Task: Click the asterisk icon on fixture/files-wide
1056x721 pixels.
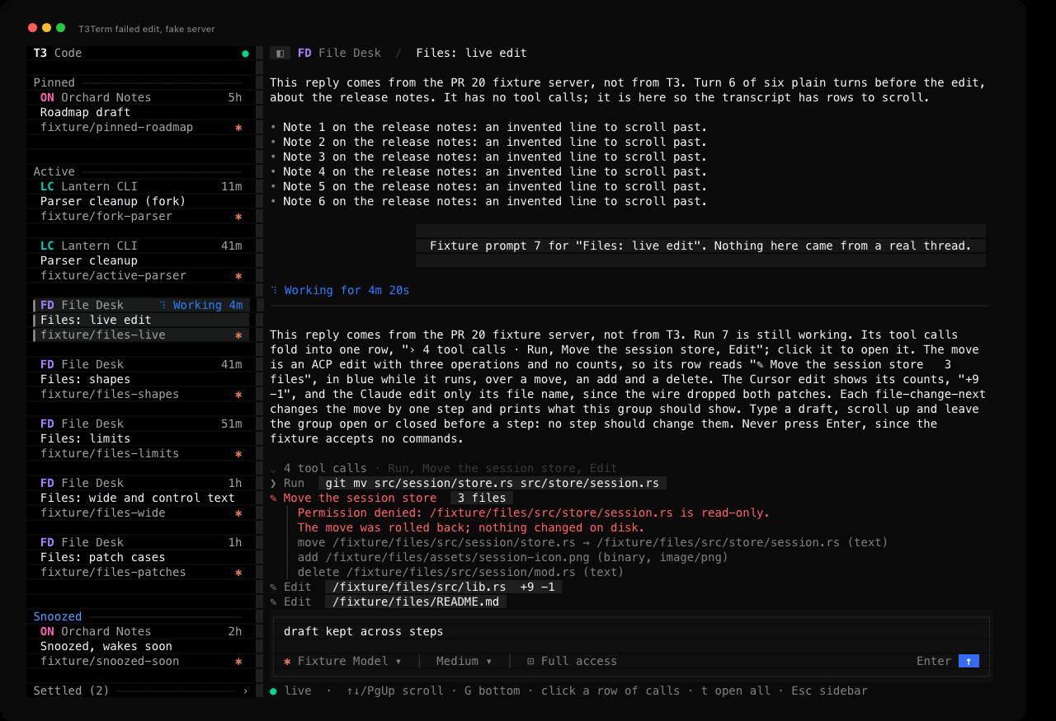Action: pyautogui.click(x=238, y=513)
